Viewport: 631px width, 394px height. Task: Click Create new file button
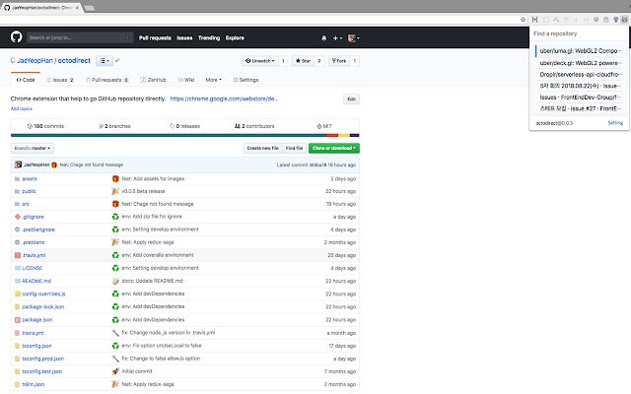click(263, 149)
